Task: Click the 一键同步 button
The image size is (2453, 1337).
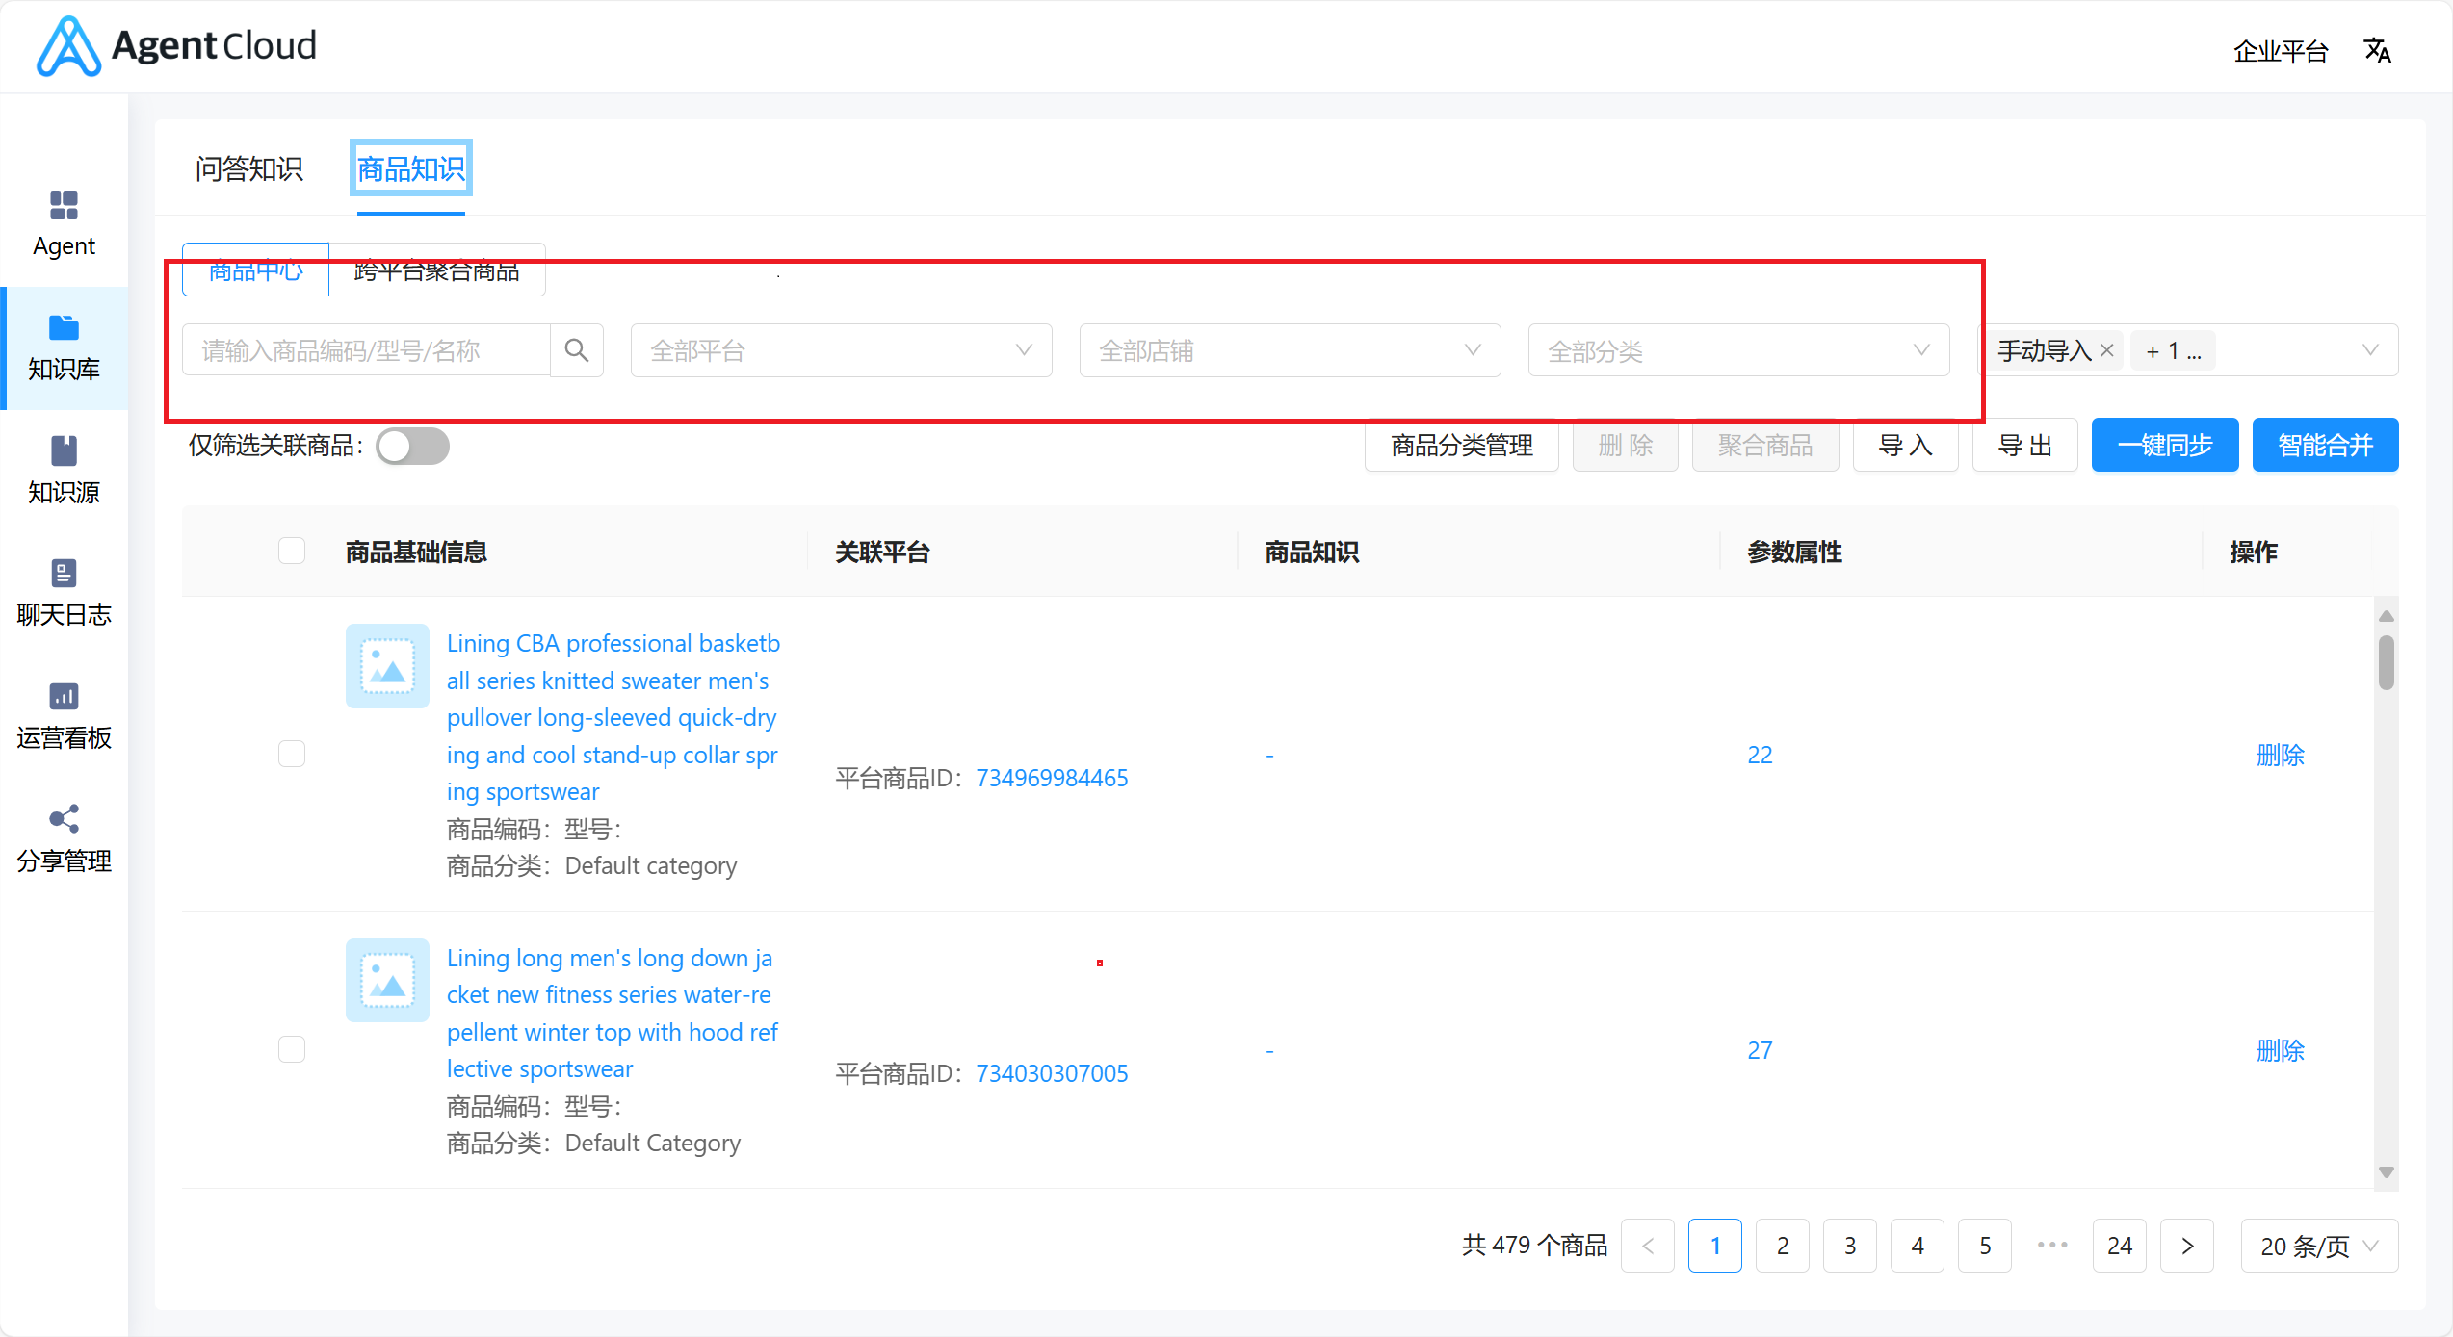Action: 2164,446
